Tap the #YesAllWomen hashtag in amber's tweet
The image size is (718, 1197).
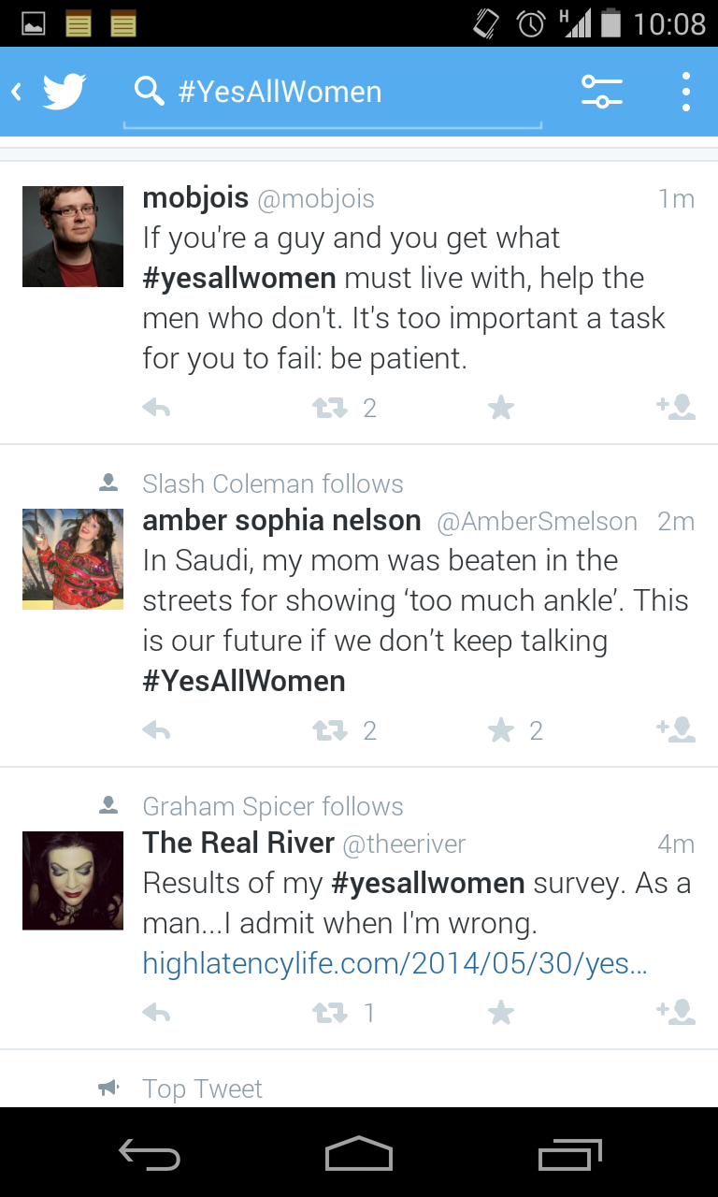coord(244,681)
